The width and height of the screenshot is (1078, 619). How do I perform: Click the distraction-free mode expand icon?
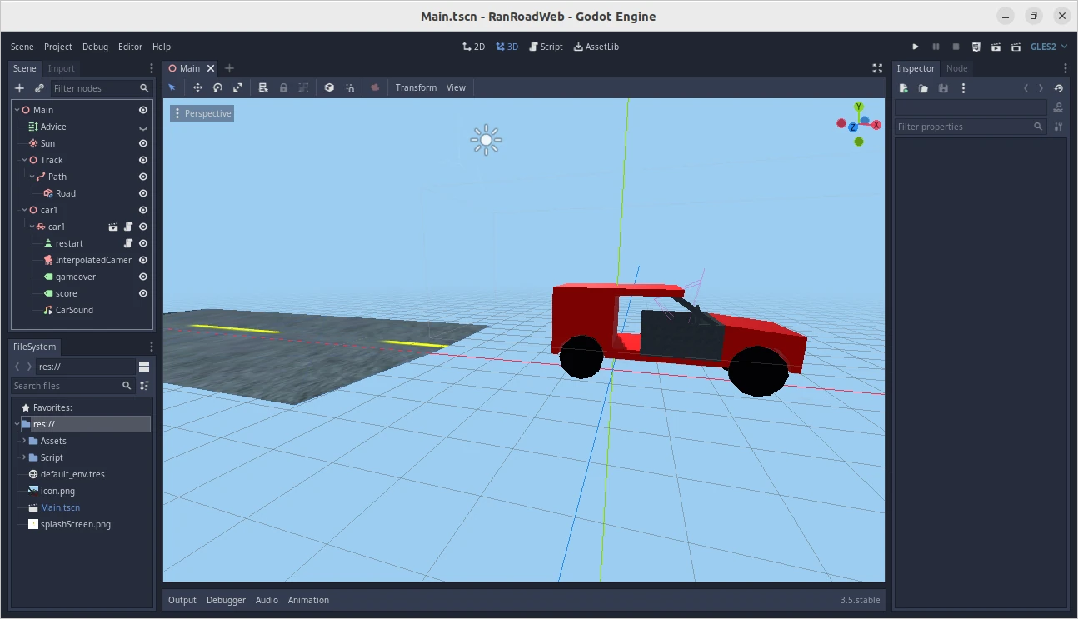tap(877, 68)
